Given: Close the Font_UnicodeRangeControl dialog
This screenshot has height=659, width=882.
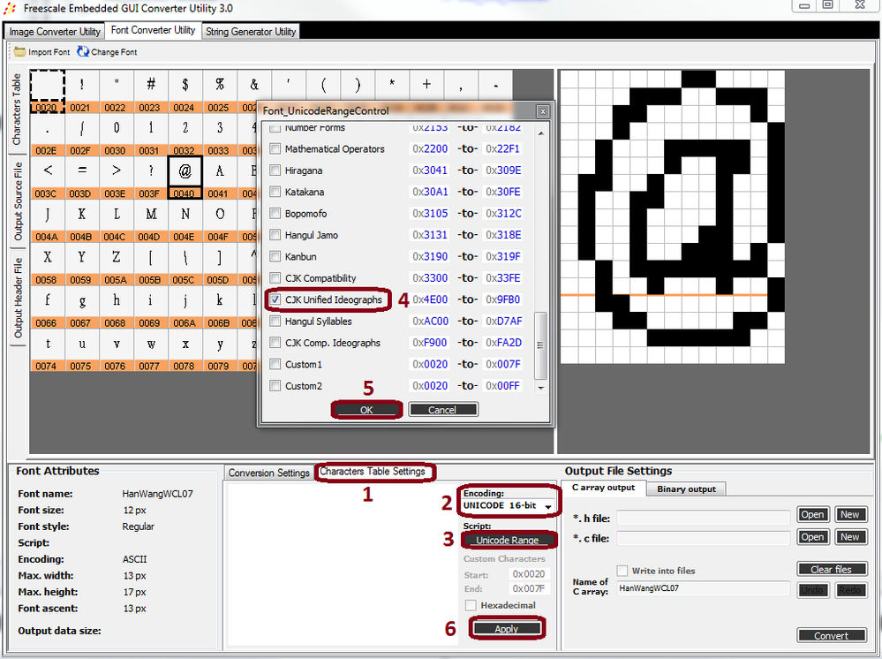Looking at the screenshot, I should coord(543,111).
